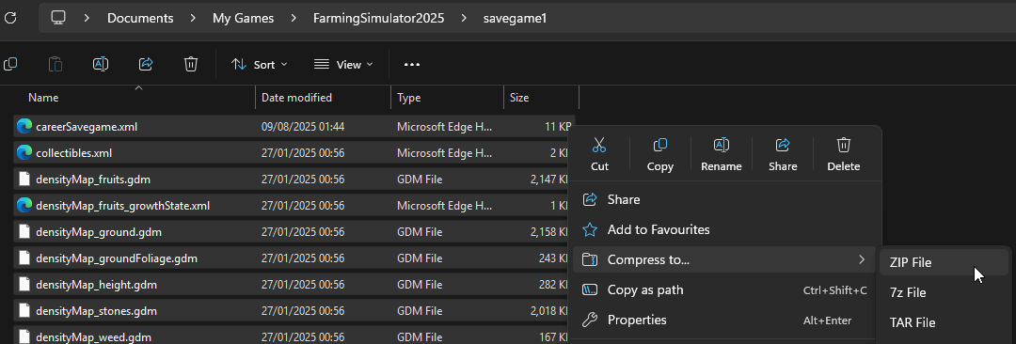Select densityMap_groundFoliage.gdm file
The image size is (1016, 344).
(x=294, y=258)
